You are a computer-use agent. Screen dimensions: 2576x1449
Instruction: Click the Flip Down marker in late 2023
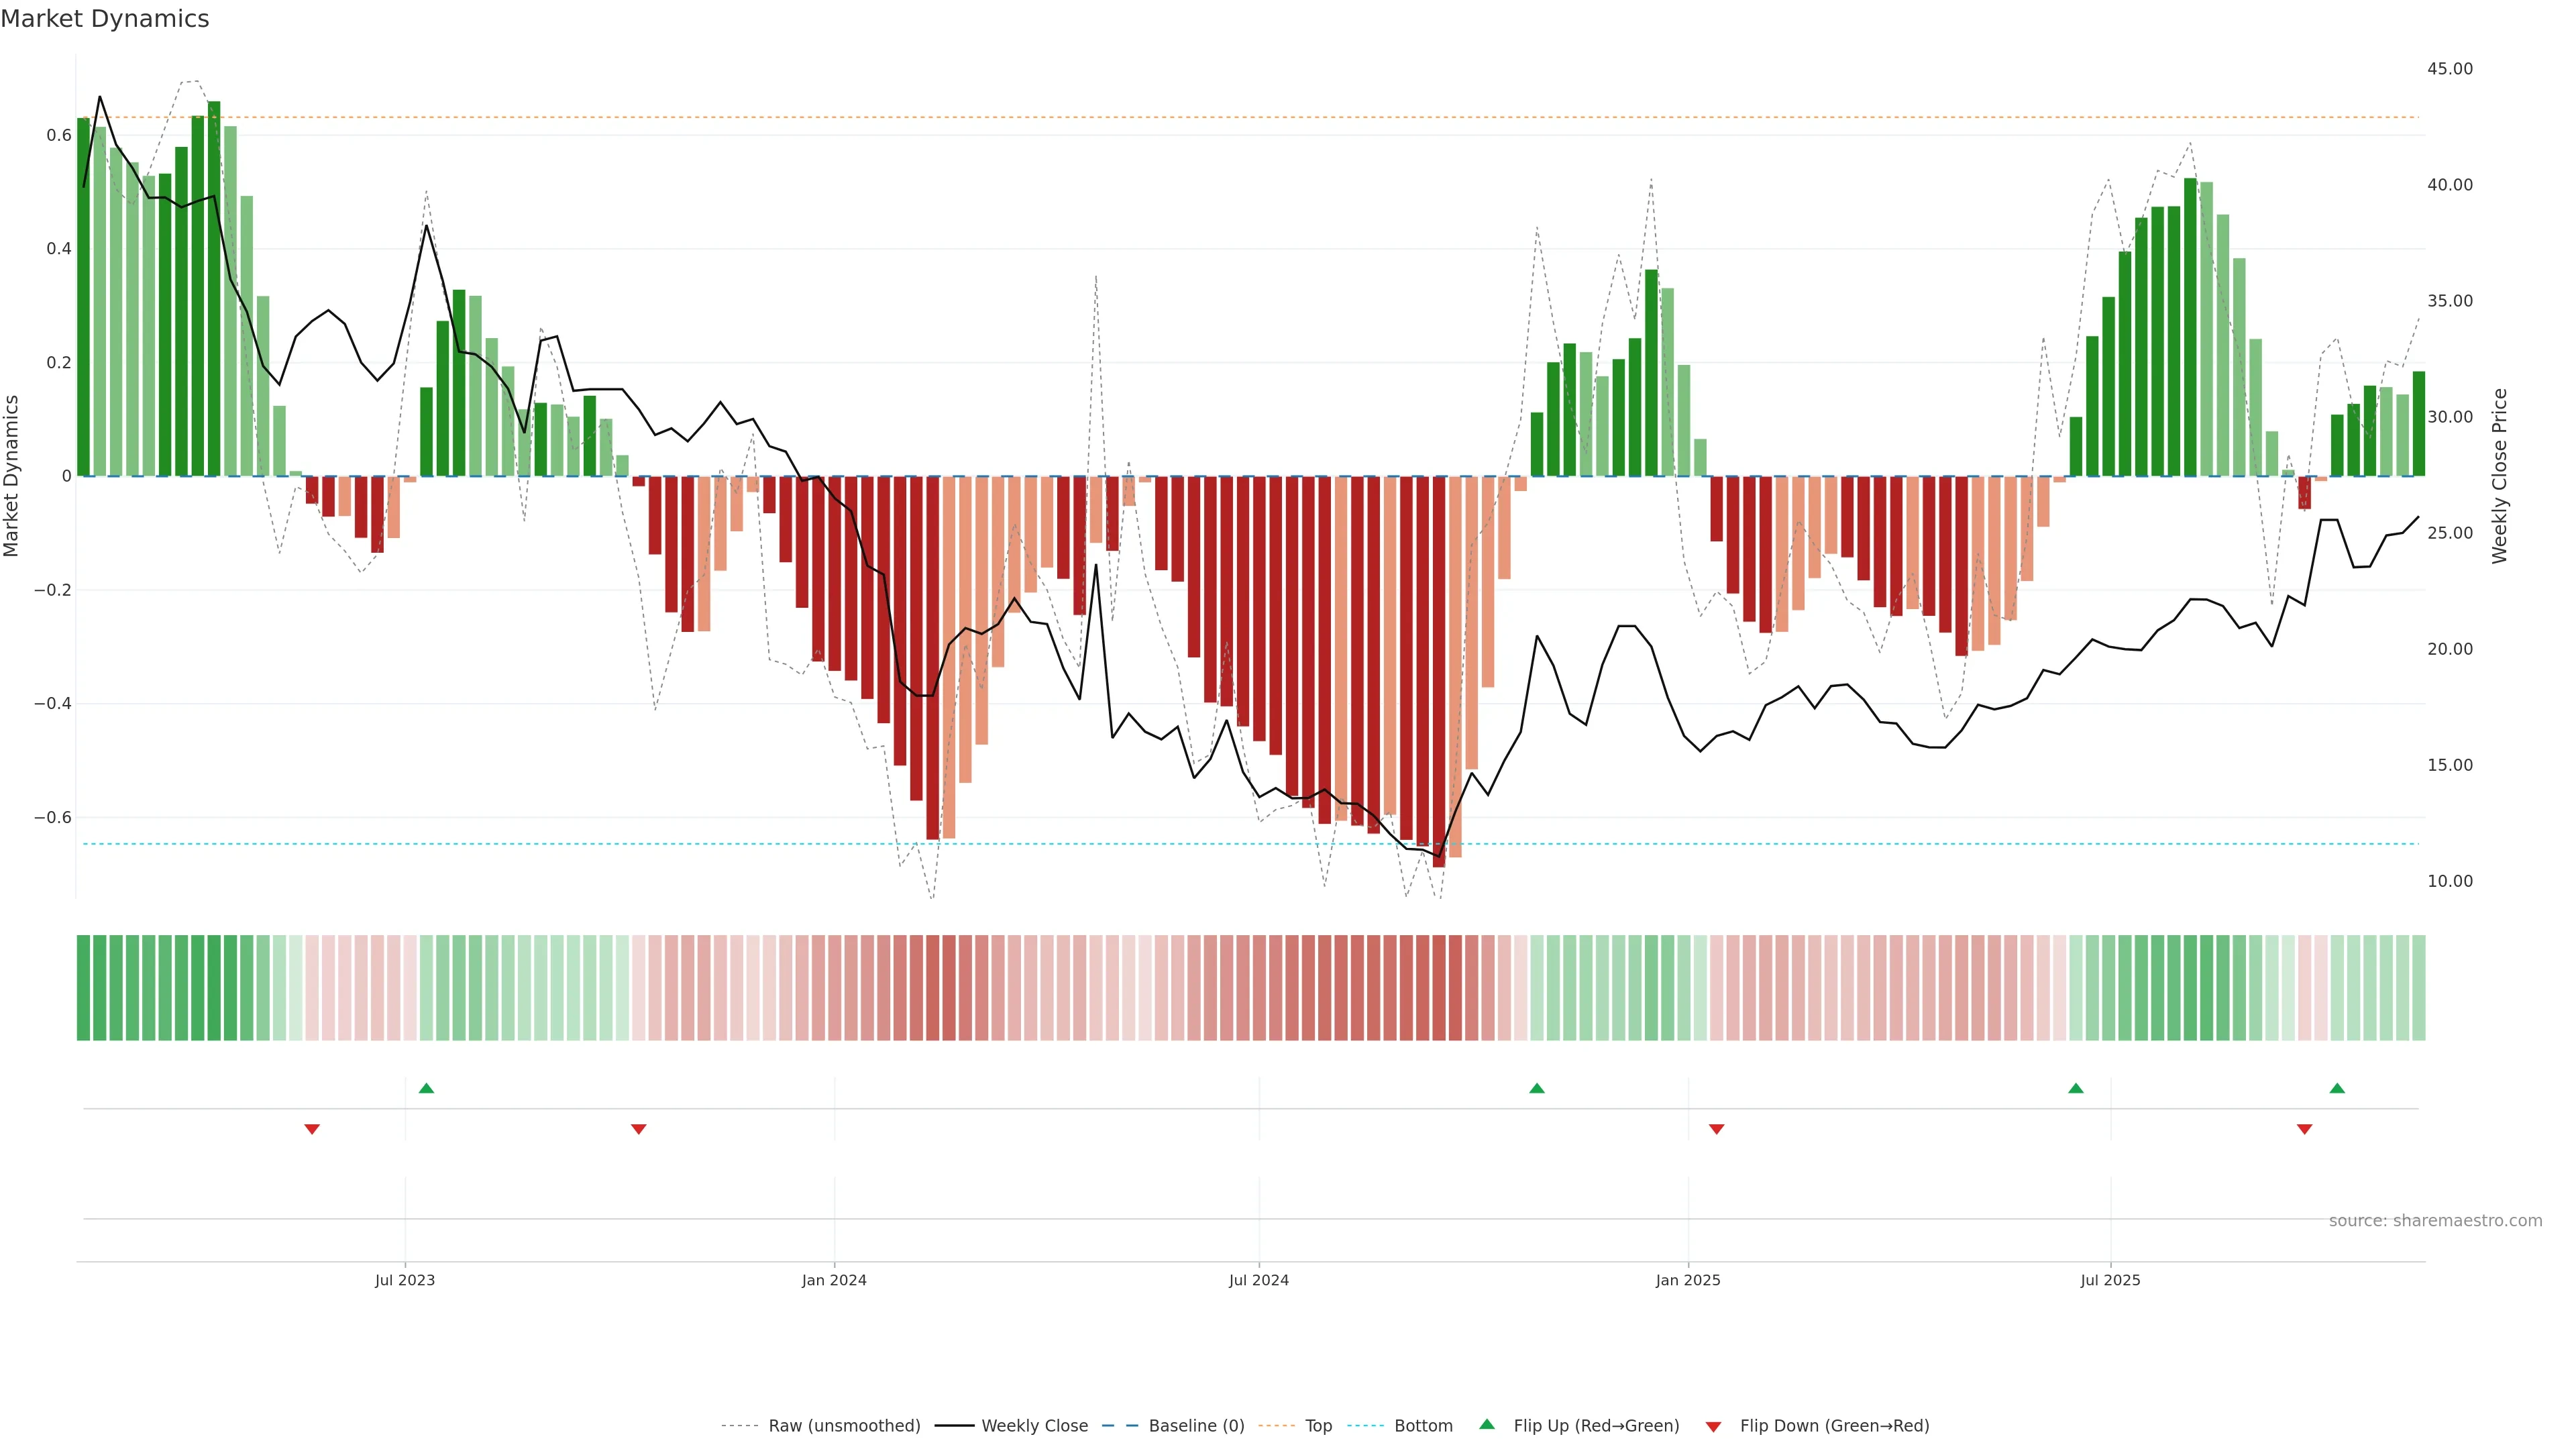pos(639,1129)
